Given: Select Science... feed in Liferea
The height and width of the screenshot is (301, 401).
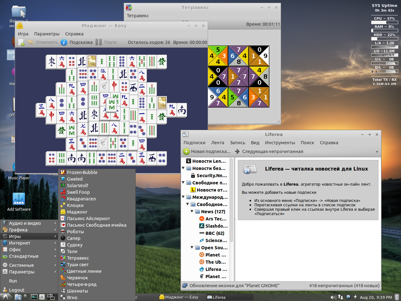Looking at the screenshot, I should (x=213, y=240).
